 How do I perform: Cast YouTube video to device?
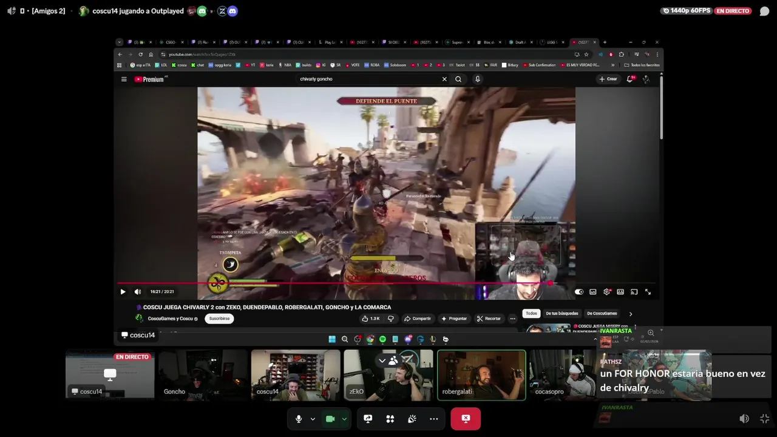point(634,292)
